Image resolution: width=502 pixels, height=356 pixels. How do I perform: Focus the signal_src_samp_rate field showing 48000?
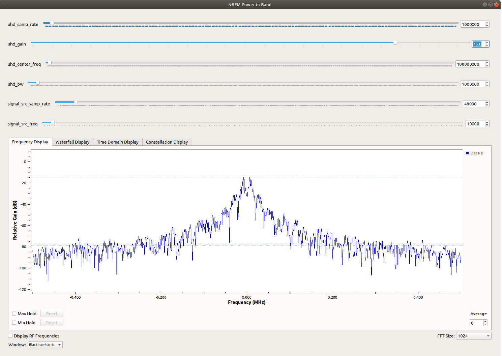pos(474,104)
